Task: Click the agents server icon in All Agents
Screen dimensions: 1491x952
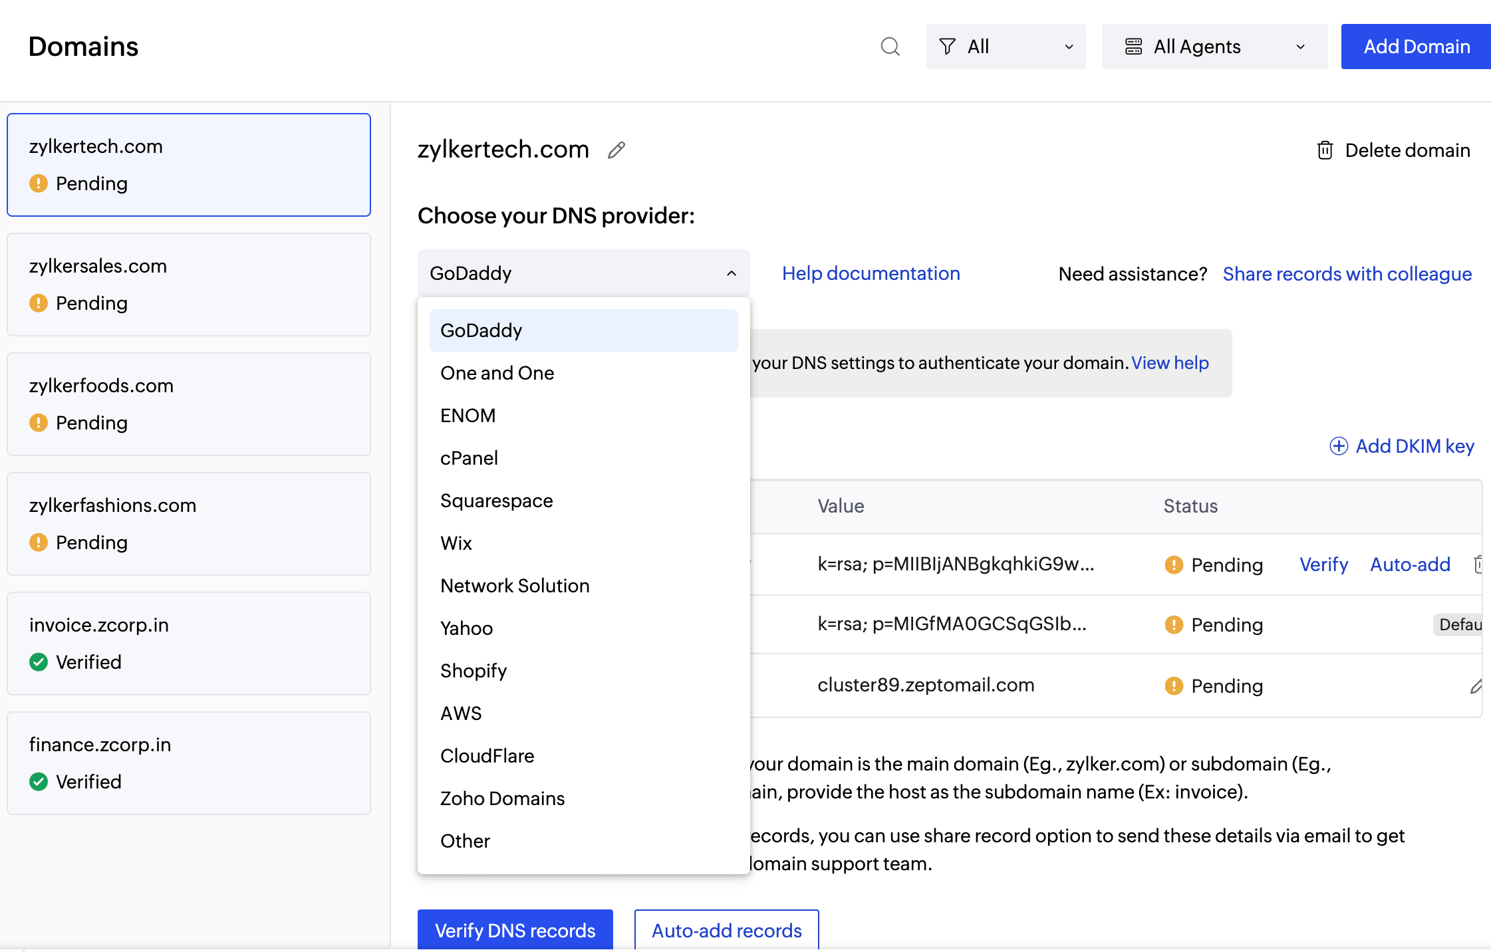Action: pyautogui.click(x=1133, y=47)
